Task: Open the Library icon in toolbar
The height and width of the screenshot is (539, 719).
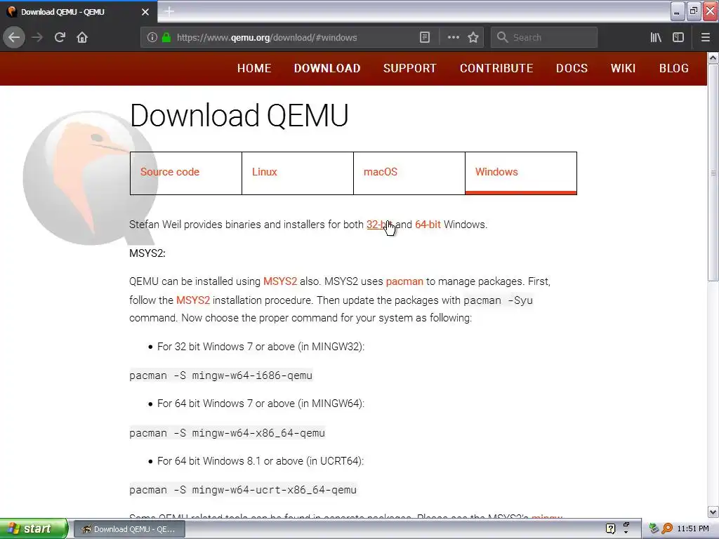Action: pyautogui.click(x=656, y=38)
